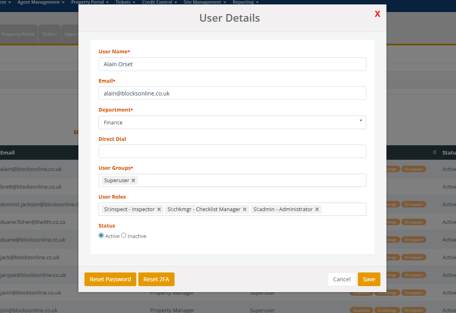Image resolution: width=456 pixels, height=313 pixels.
Task: Click the Email input field
Action: click(232, 93)
